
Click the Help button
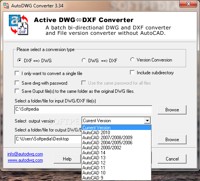click(x=67, y=159)
